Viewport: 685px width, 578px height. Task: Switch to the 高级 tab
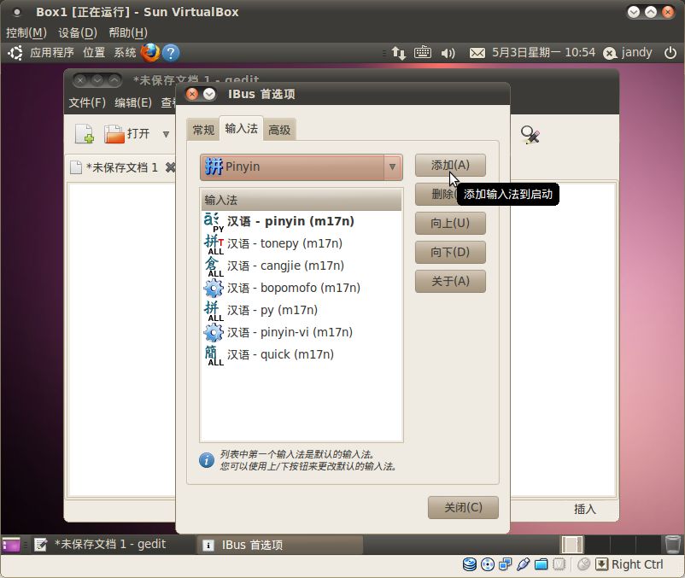click(279, 130)
